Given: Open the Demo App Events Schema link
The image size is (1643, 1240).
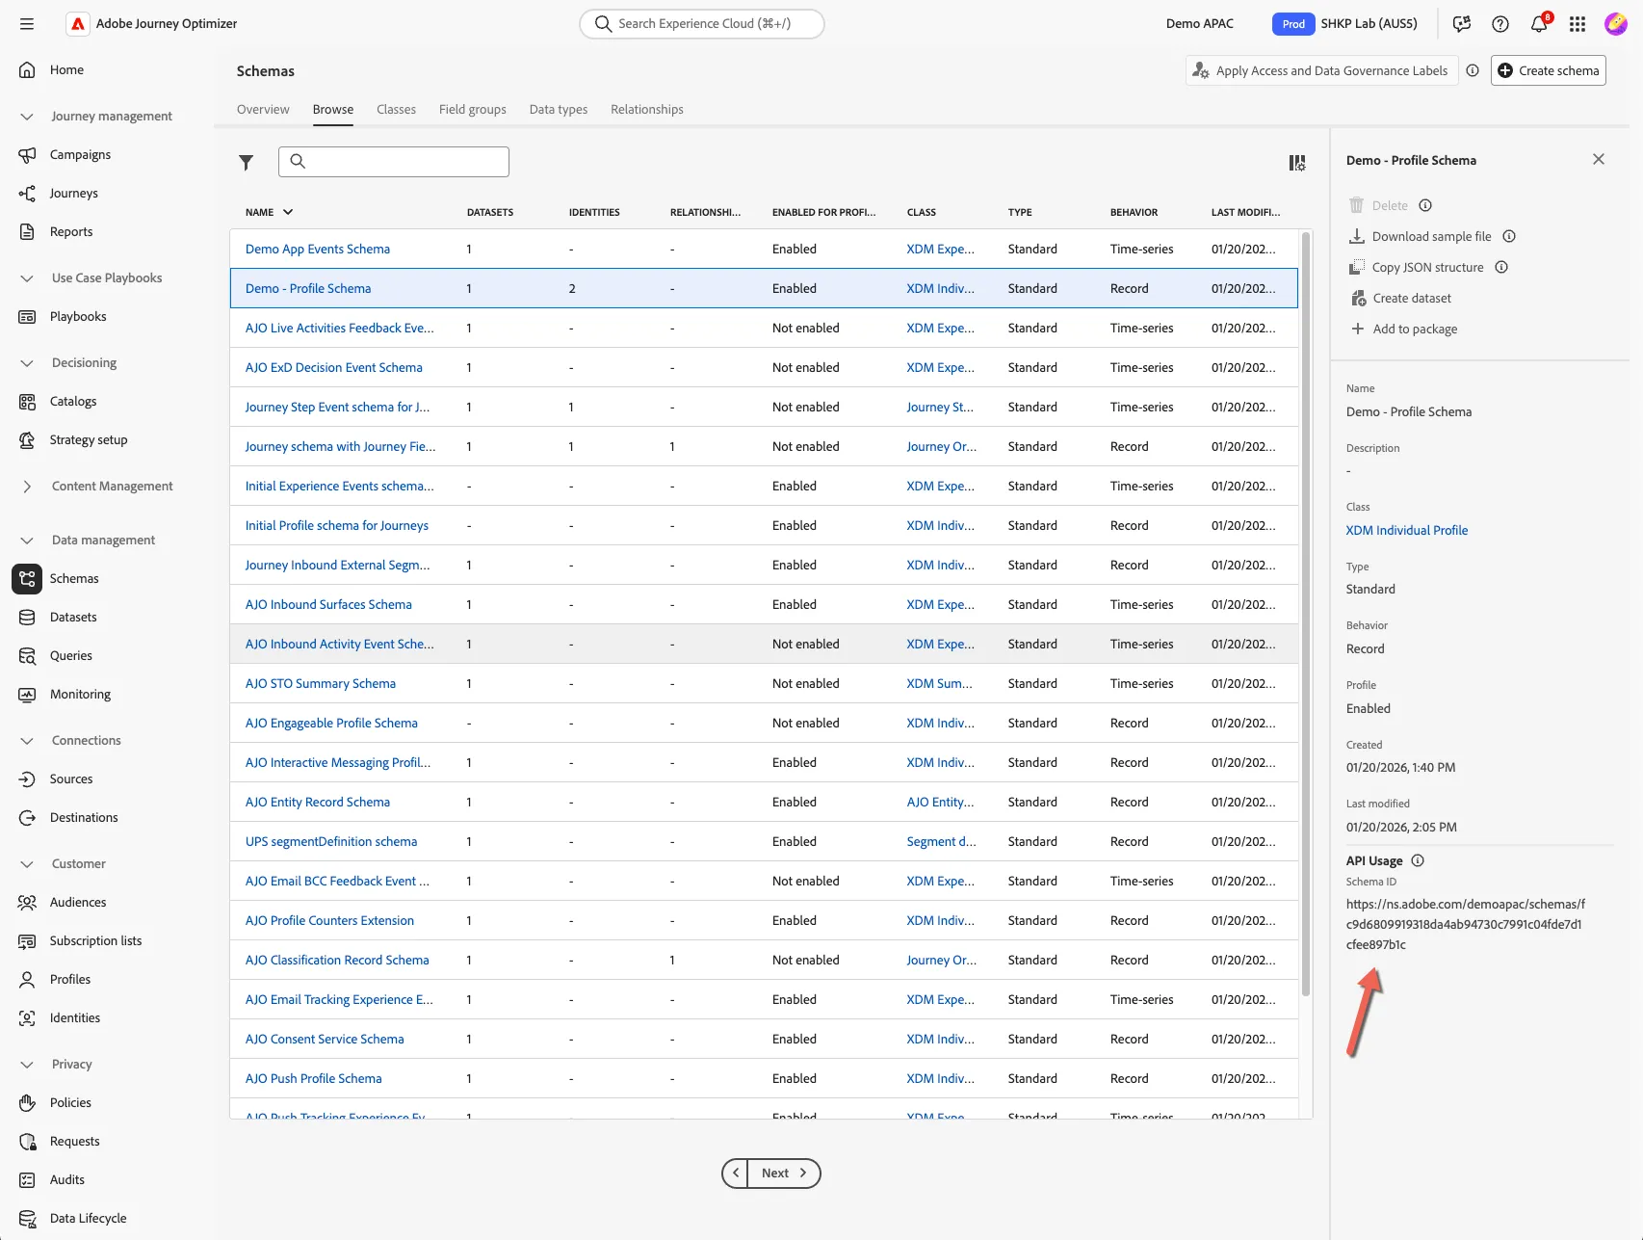Looking at the screenshot, I should pyautogui.click(x=318, y=249).
